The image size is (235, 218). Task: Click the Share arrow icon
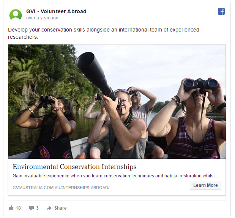click(49, 208)
